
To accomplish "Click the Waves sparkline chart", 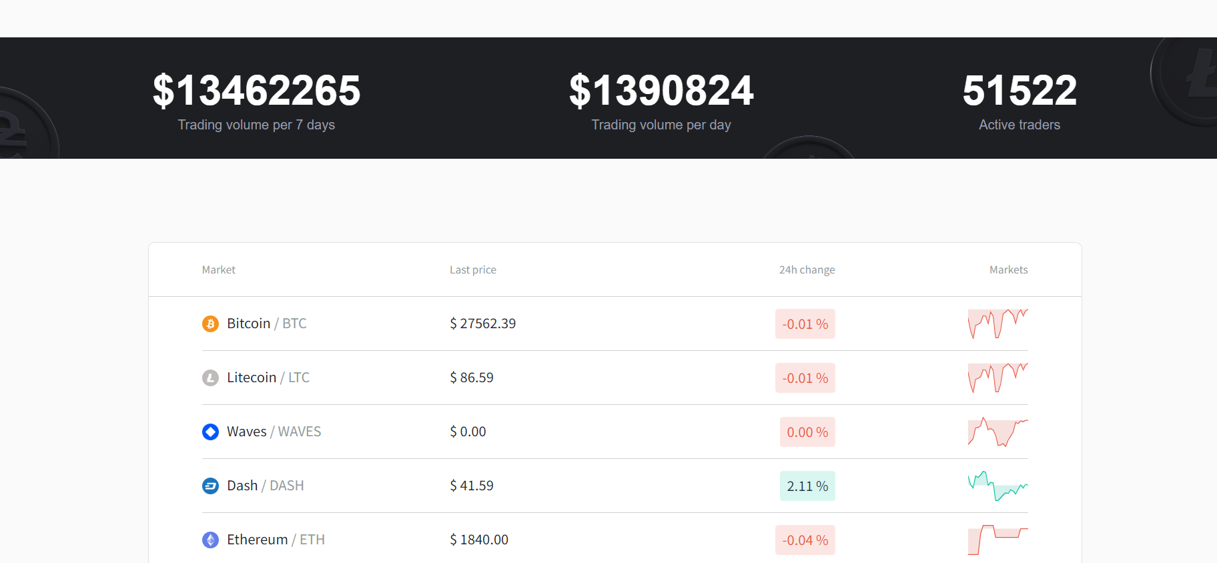I will 997,432.
